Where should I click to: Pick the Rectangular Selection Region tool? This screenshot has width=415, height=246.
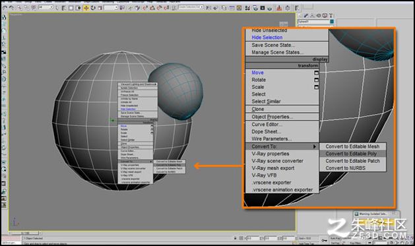[71, 8]
